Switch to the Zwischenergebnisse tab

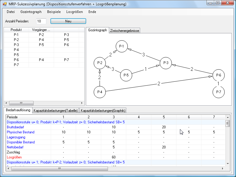click(x=124, y=31)
